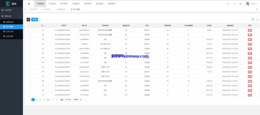Switch to the 订单管理 top menu
This screenshot has height=115, width=260.
[52, 4]
